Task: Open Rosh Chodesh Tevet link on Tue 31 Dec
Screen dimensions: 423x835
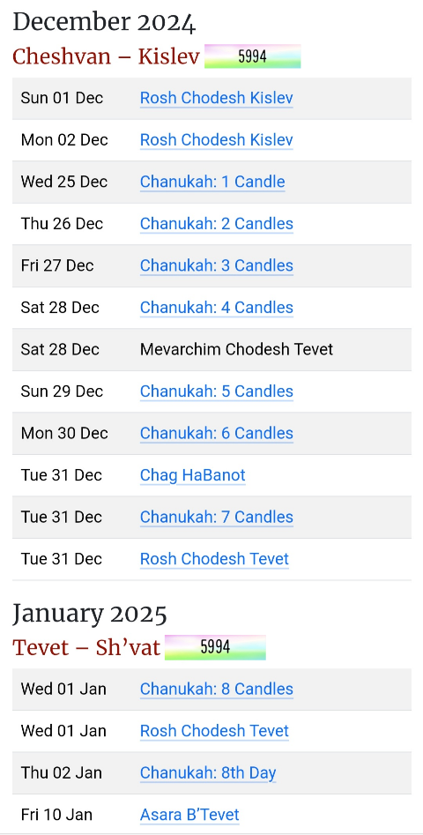Action: 214,559
